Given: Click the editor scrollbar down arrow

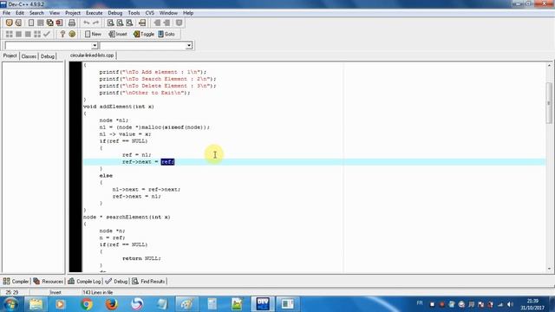Looking at the screenshot, I should pyautogui.click(x=549, y=269).
